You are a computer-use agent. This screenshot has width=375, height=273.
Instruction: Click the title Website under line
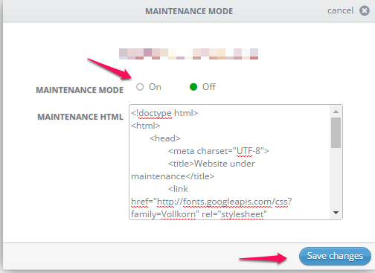click(211, 164)
